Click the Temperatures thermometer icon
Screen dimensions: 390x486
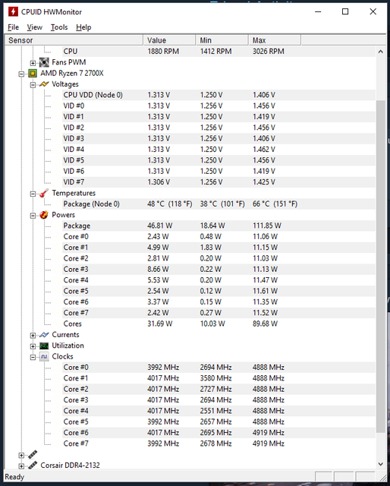pyautogui.click(x=44, y=193)
